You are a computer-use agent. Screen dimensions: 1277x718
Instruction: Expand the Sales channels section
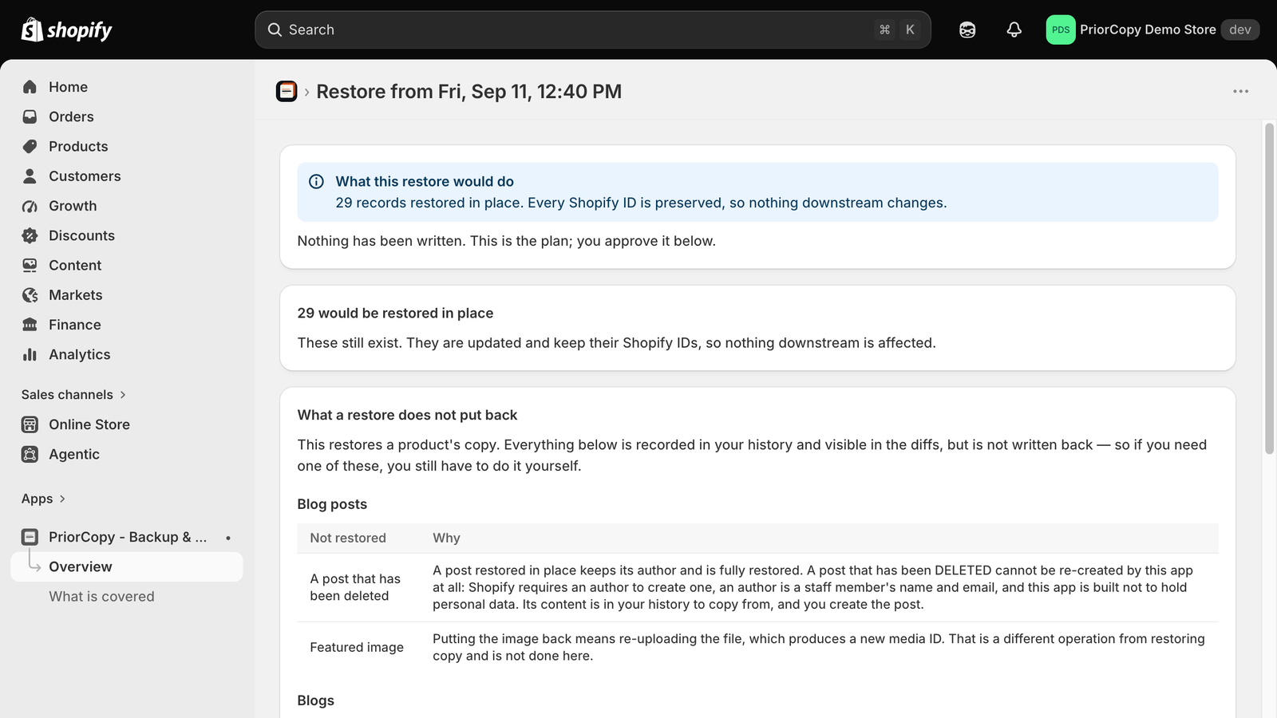(x=73, y=395)
